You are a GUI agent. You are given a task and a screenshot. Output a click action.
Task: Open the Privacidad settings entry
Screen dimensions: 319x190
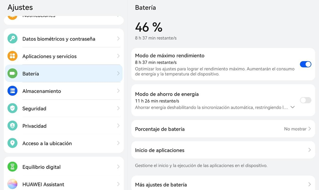[x=64, y=126]
